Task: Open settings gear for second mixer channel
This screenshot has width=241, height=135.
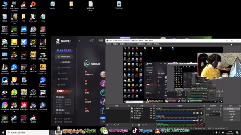Action: click(201, 121)
